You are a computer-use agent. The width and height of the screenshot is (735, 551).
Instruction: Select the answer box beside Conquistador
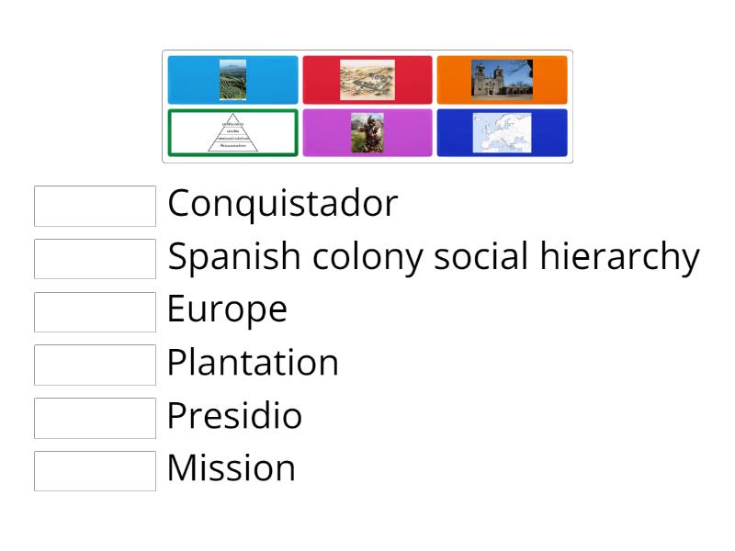pos(95,206)
